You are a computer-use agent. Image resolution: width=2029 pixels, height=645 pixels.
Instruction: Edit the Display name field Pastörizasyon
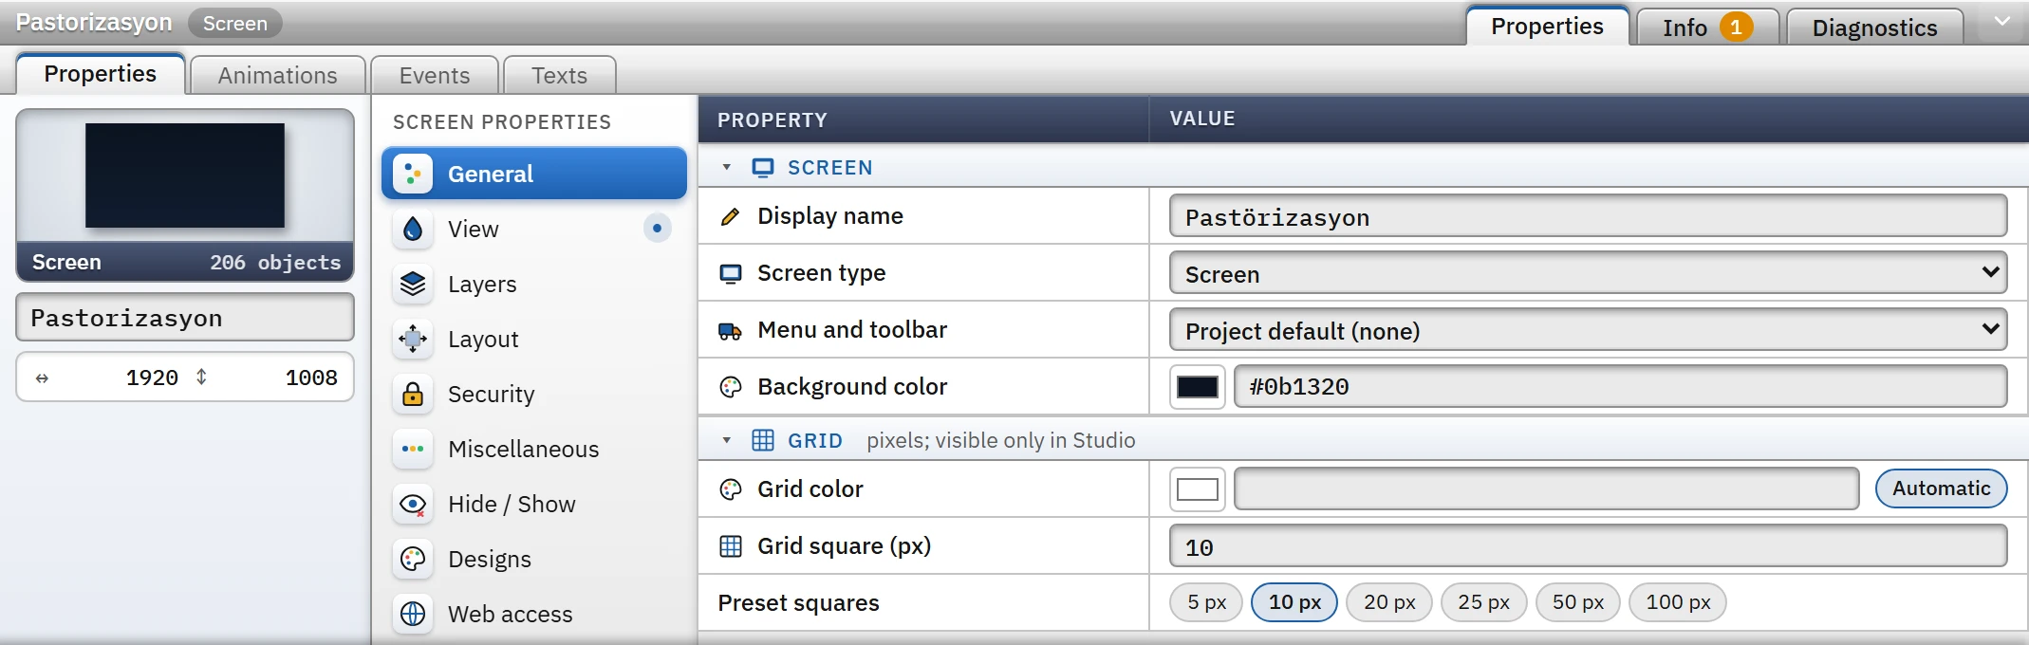(x=1588, y=216)
